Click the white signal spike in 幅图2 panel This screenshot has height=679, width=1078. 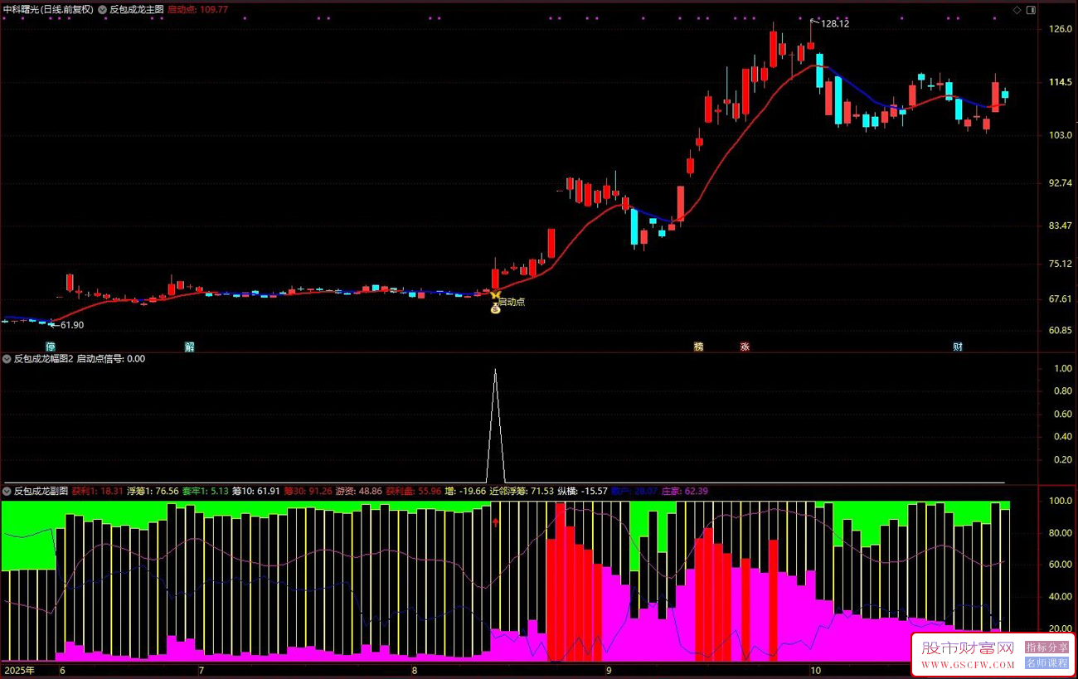click(x=496, y=425)
